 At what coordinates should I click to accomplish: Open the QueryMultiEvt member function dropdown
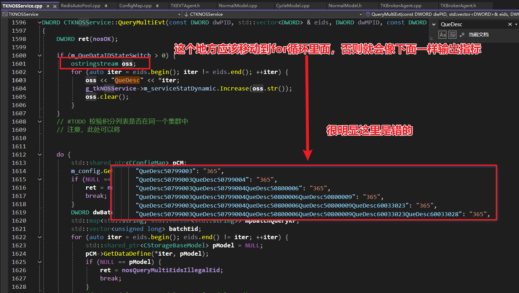441,14
